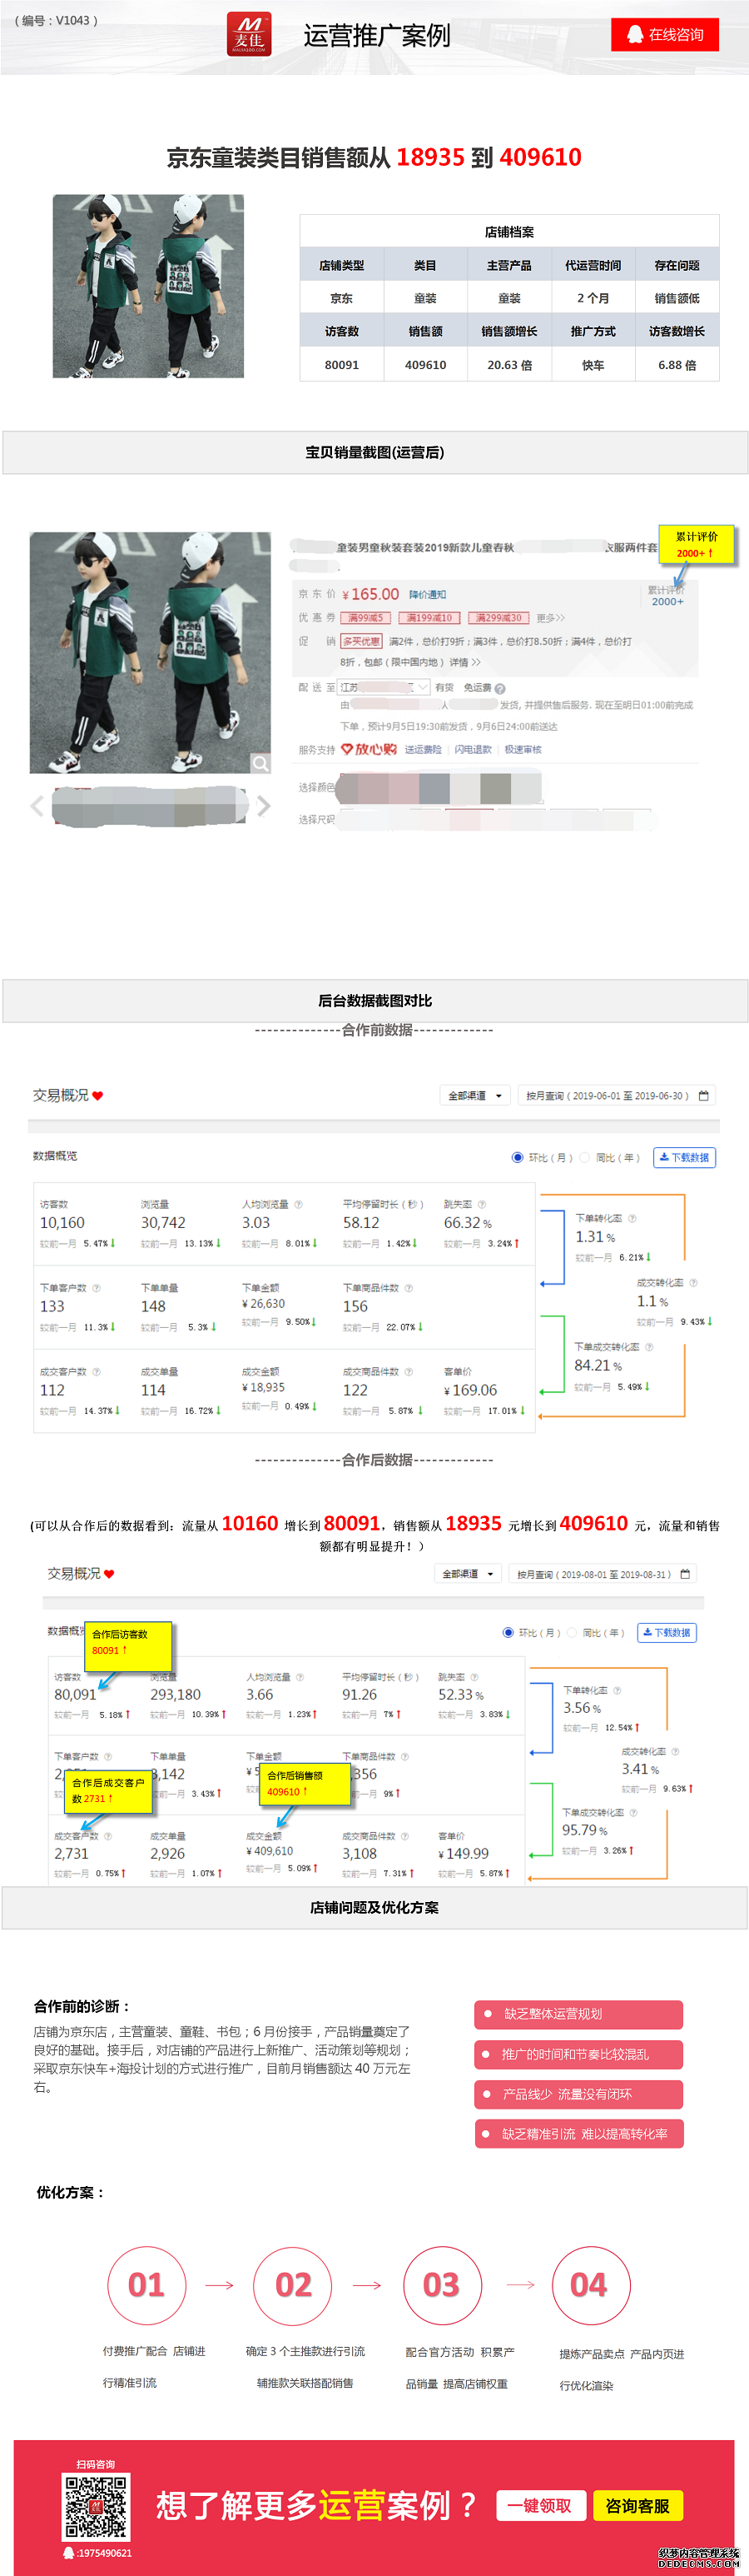Viewport: 749px width, 2576px height.
Task: Click the white 一键领取 button
Action: 540,2505
